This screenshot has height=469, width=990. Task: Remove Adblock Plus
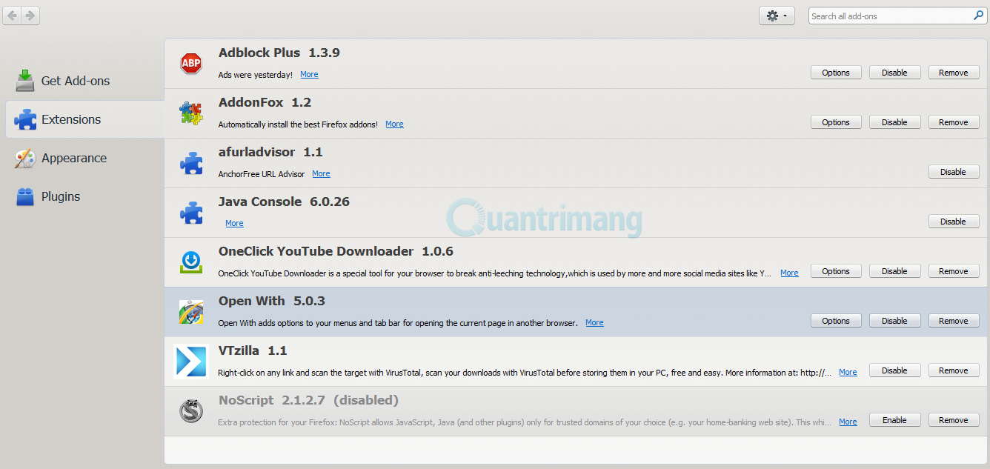tap(954, 73)
